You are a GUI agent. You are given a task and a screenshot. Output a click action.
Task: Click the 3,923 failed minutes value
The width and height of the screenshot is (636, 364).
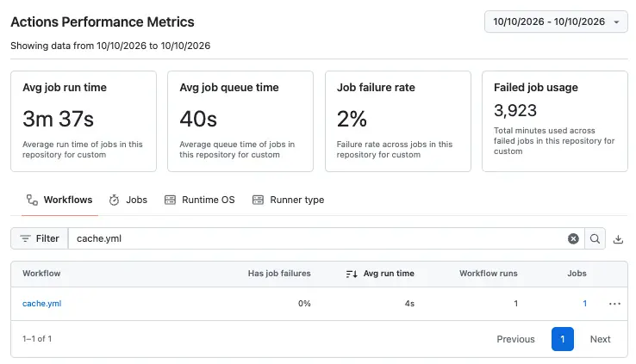515,110
